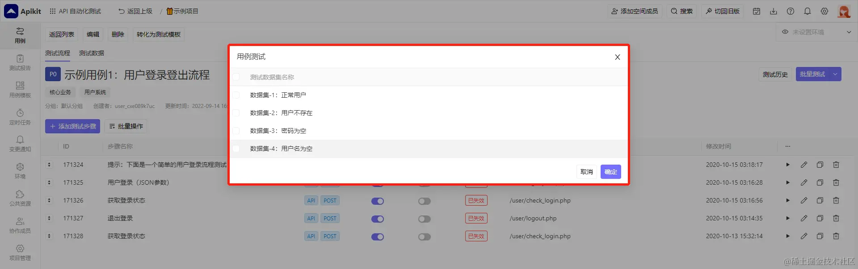Click path /user/logout.php
This screenshot has height=269, width=858.
pyautogui.click(x=533, y=218)
